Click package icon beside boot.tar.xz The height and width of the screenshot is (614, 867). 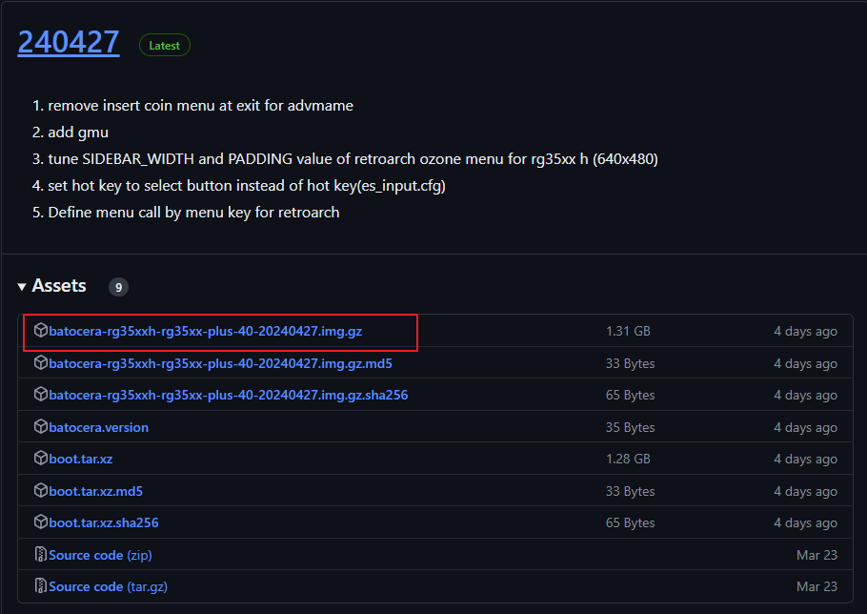click(40, 458)
